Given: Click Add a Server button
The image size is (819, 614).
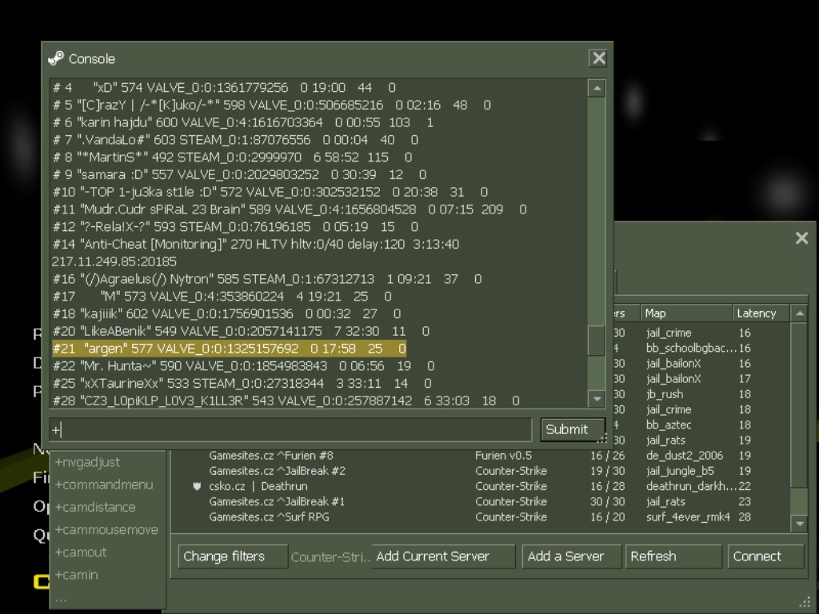Looking at the screenshot, I should tap(572, 556).
